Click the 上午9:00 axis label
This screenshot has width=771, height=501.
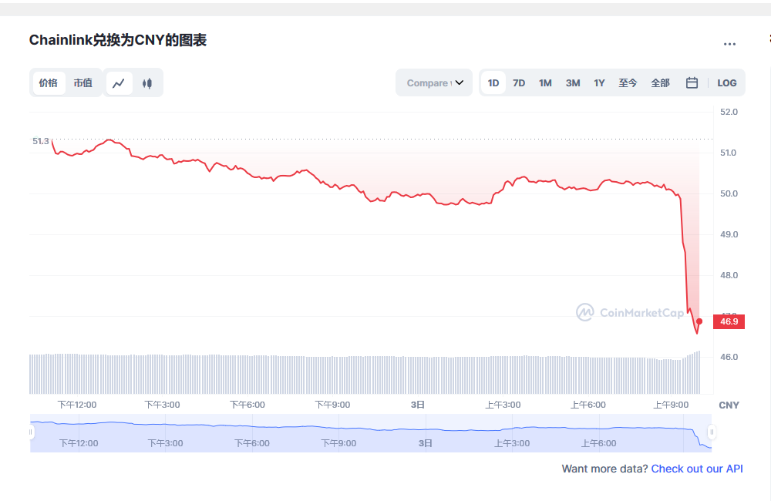[x=671, y=405]
